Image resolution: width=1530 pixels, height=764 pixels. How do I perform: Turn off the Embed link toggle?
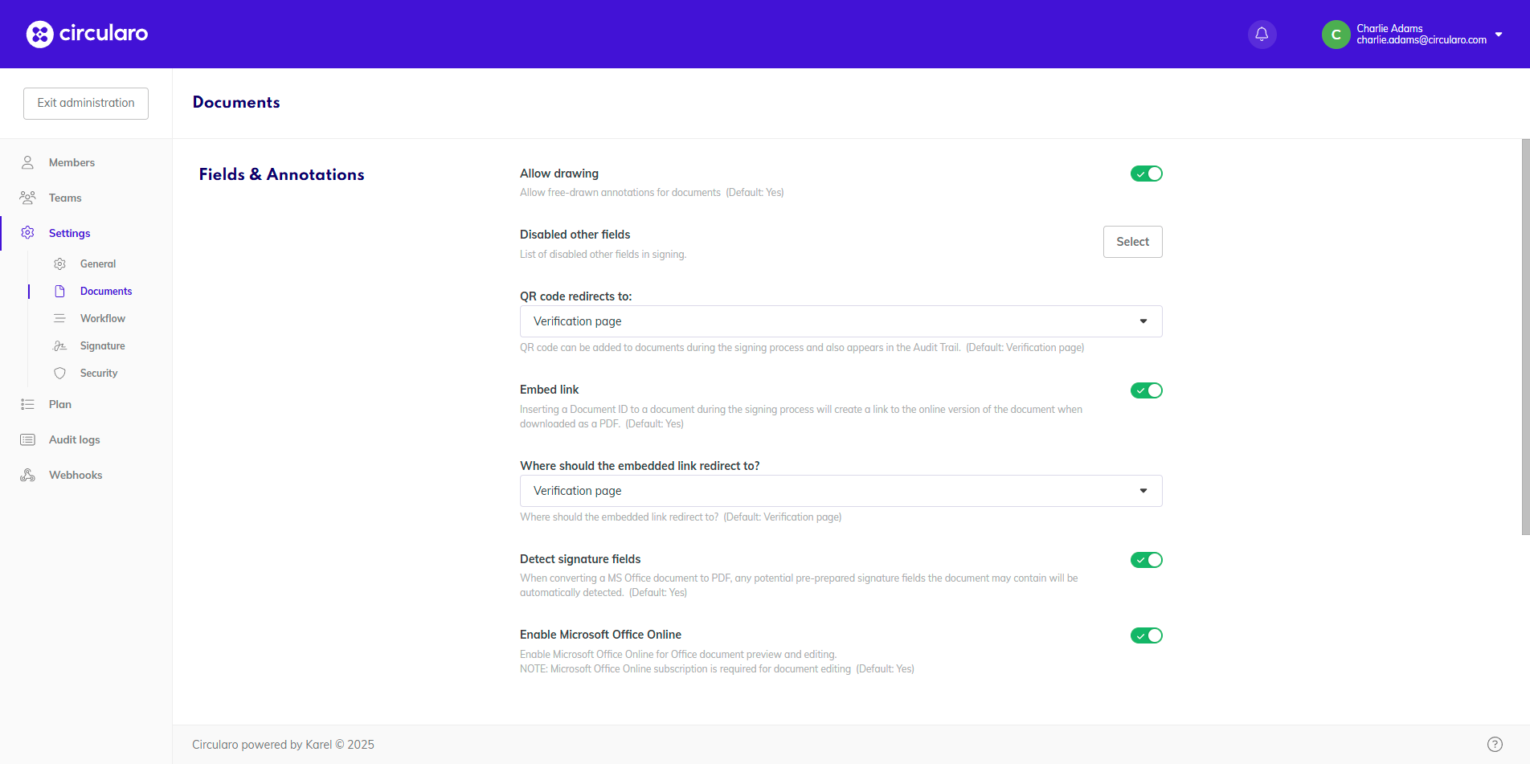(x=1146, y=390)
